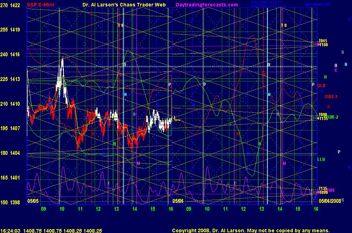Select the red ULB band label
The image size is (352, 233).
pos(321,86)
